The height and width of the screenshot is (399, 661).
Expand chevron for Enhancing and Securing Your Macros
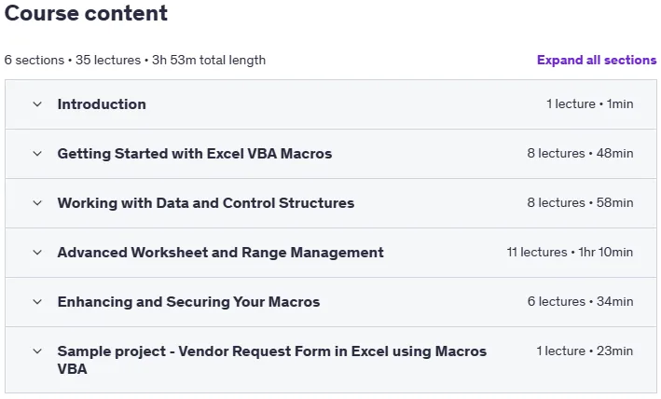click(x=37, y=302)
